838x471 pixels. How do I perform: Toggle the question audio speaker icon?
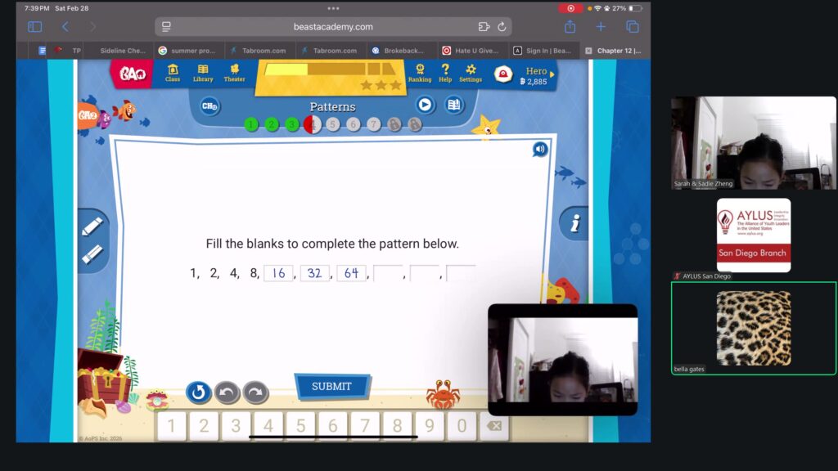539,149
